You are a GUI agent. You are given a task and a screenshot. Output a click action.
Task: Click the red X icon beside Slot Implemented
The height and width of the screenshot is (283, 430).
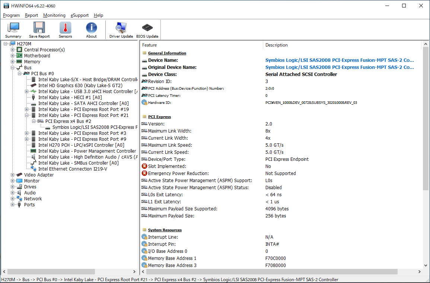coord(144,166)
